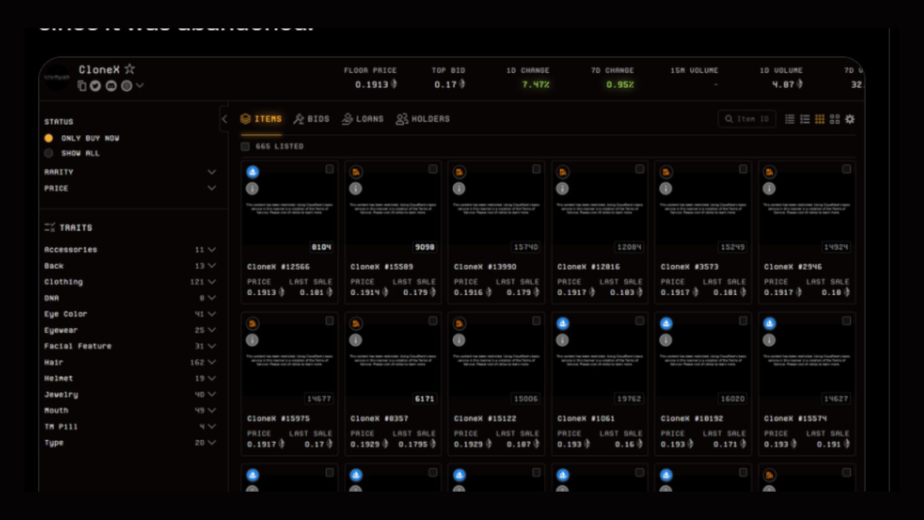Open the CloneX #13990 item thumbnail
This screenshot has width=924, height=520.
point(496,209)
